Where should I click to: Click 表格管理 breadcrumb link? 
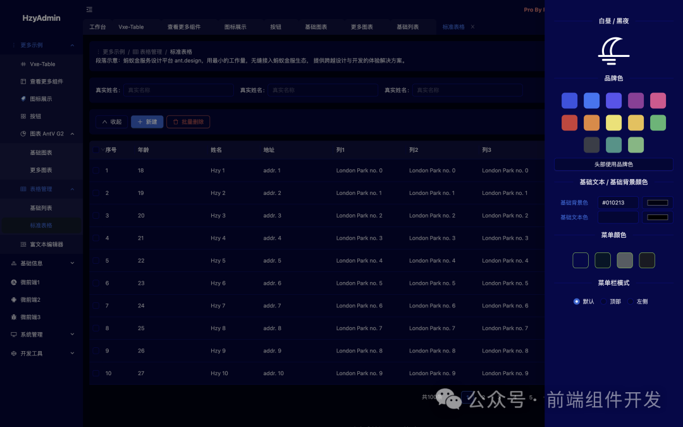coord(147,52)
